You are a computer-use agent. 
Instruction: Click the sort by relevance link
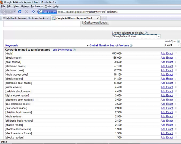(x=62, y=50)
